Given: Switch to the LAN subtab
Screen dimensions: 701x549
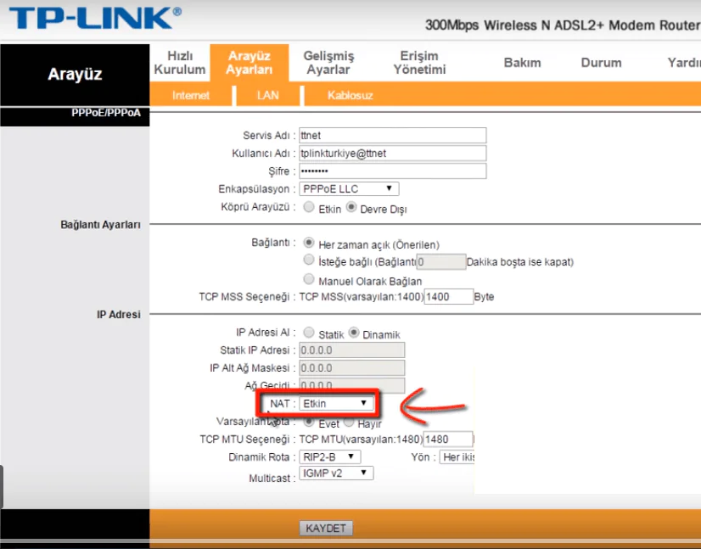Looking at the screenshot, I should pyautogui.click(x=267, y=95).
